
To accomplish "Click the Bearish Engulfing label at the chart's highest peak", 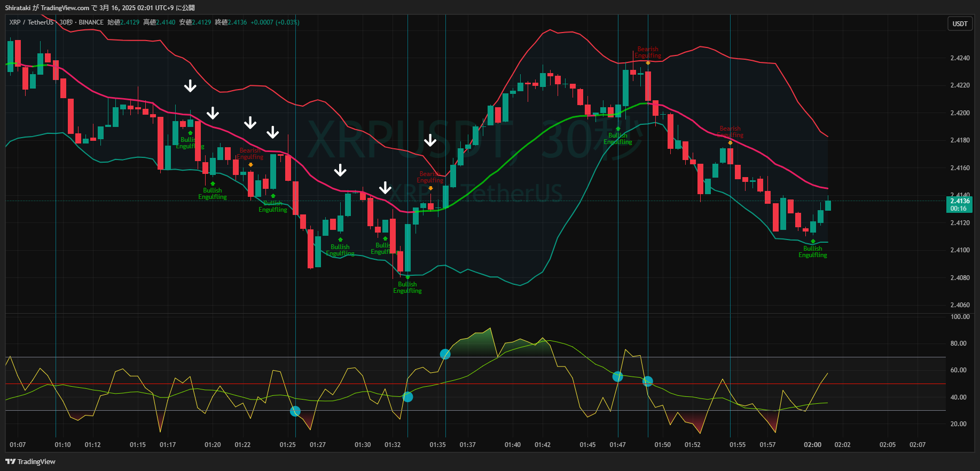I will [648, 52].
